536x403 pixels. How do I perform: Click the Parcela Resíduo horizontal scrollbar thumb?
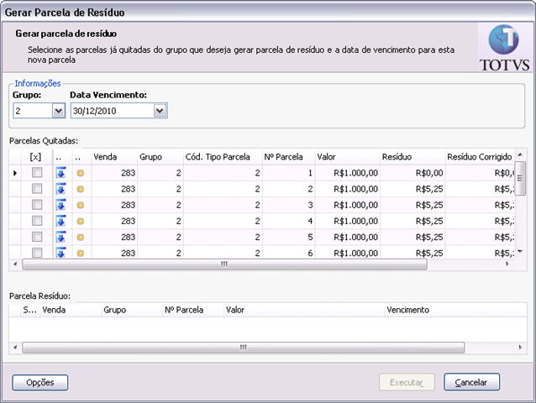(x=243, y=348)
